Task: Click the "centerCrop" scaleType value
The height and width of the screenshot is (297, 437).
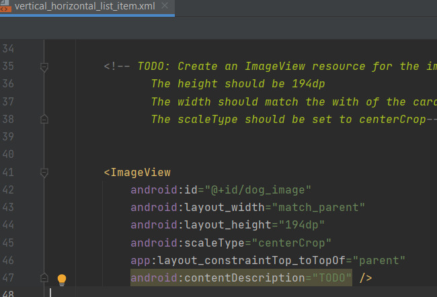Action: (x=292, y=243)
